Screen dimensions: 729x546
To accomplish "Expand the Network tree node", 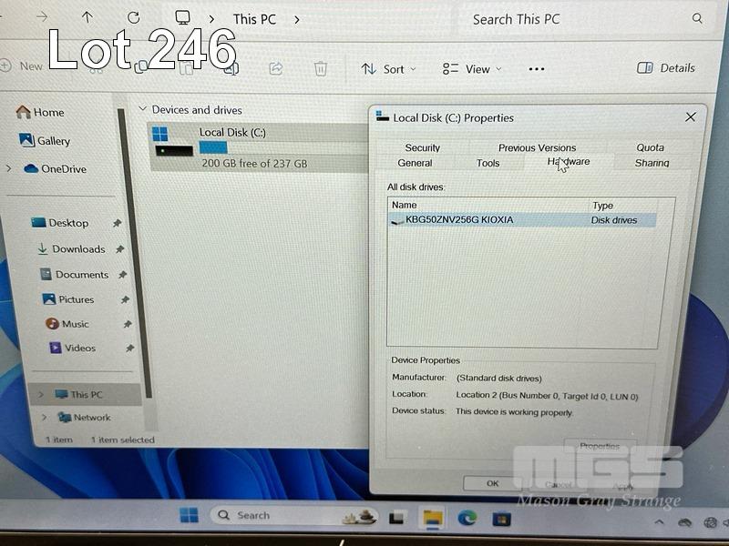I will point(42,418).
